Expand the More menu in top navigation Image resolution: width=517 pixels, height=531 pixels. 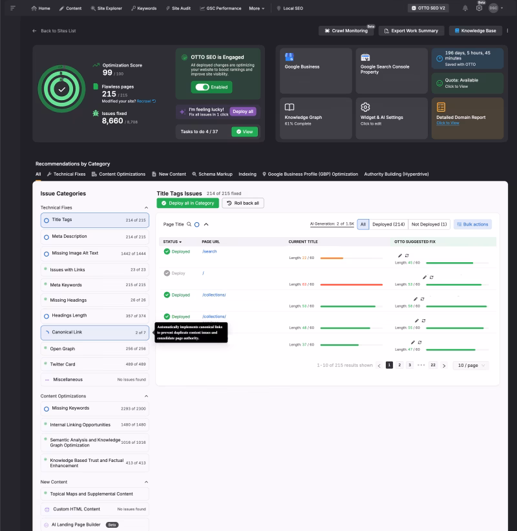[x=257, y=8]
